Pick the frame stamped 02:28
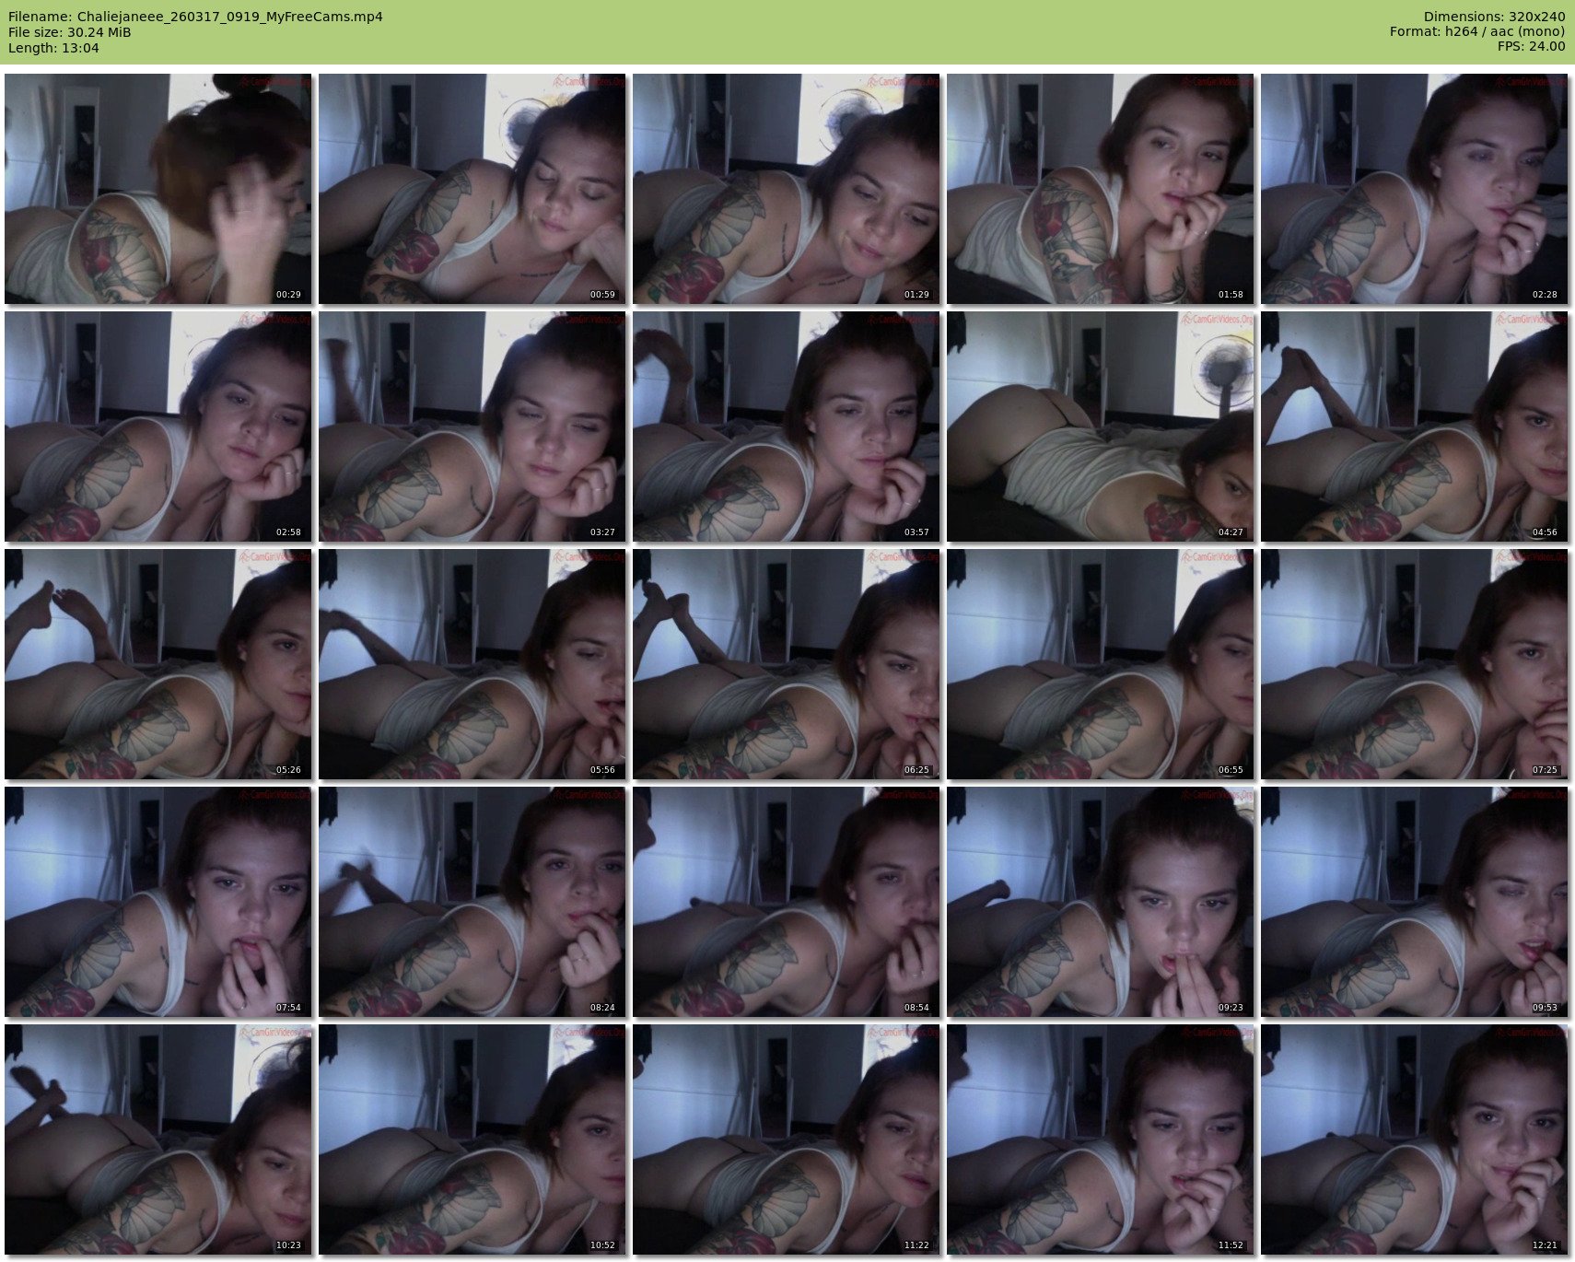 [x=1414, y=189]
